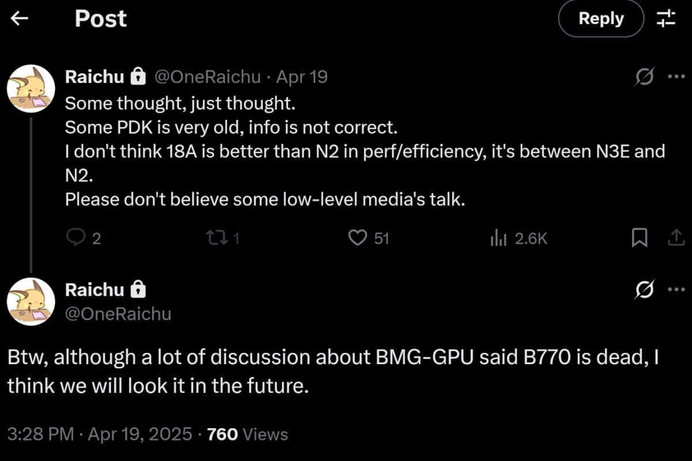The height and width of the screenshot is (461, 692).
Task: Click Raichu's avatar on the top post
Action: pos(32,88)
